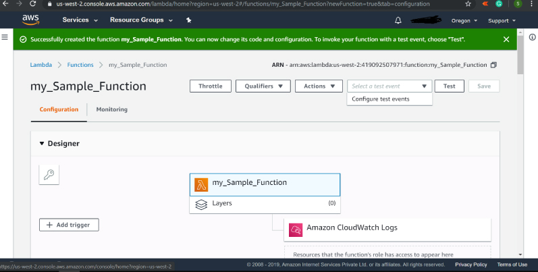The image size is (538, 272).
Task: Select the Amazon CloudWatch Logs card
Action: point(387,229)
